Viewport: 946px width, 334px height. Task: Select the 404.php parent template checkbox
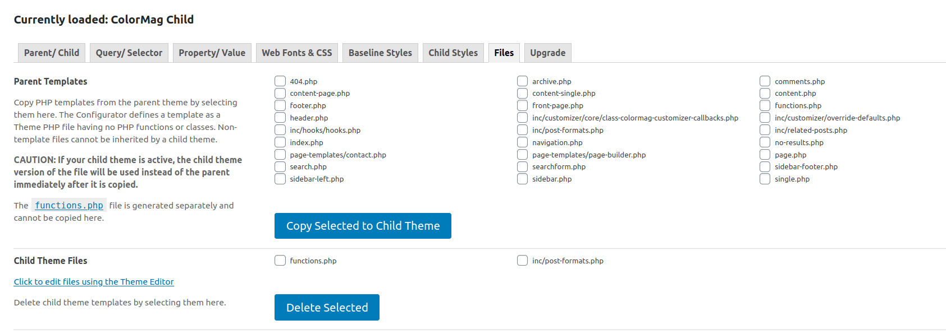[280, 80]
